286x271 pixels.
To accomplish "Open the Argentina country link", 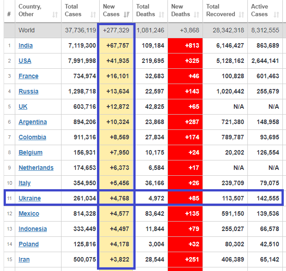I will [32, 122].
